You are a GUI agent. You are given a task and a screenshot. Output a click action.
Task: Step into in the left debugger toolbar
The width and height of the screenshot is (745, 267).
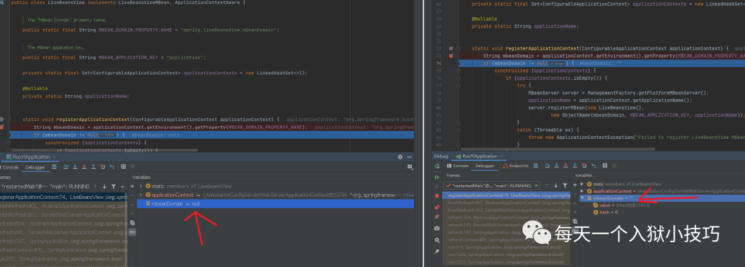point(75,167)
